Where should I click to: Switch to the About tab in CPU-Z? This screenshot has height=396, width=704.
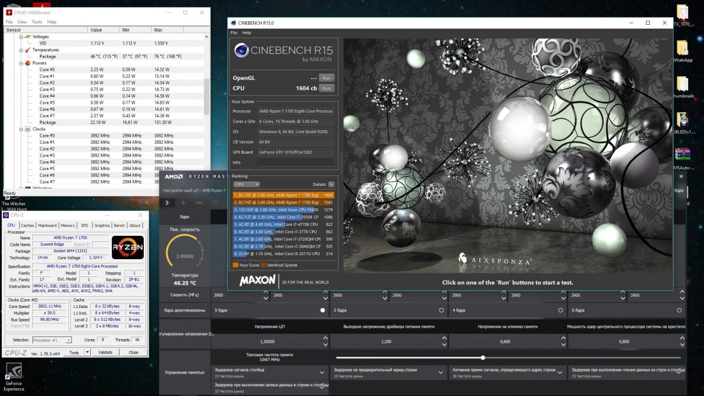pos(135,225)
